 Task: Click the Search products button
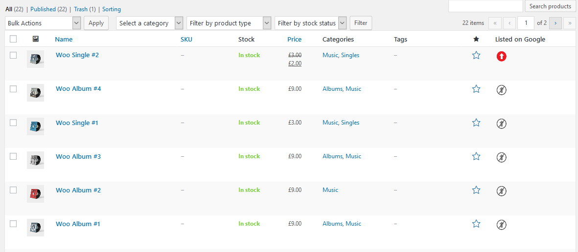pyautogui.click(x=551, y=6)
